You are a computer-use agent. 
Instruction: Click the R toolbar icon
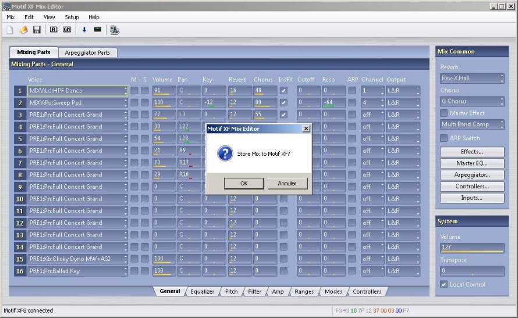coord(54,30)
